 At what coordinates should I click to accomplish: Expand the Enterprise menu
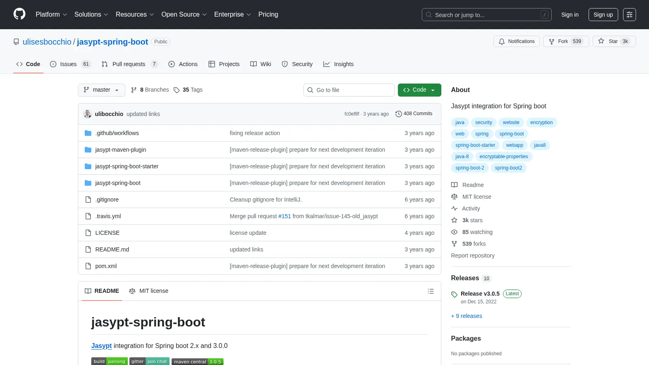[232, 15]
